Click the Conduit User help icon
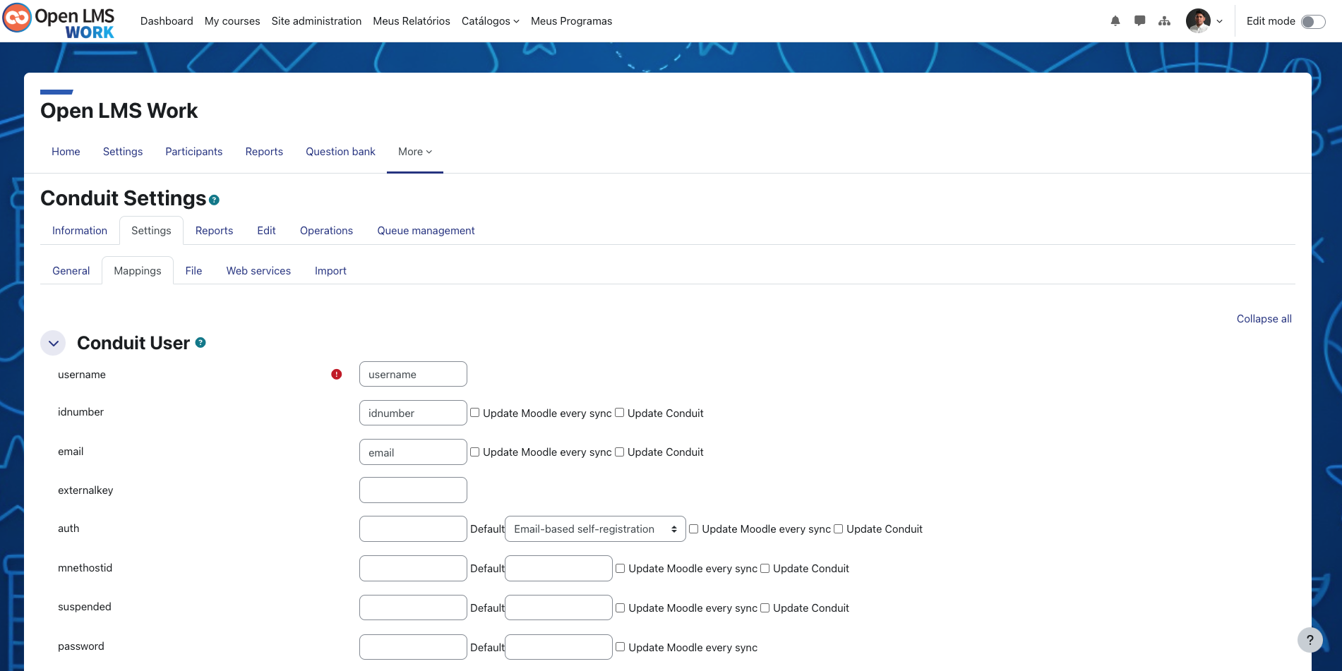This screenshot has height=671, width=1342. 200,342
